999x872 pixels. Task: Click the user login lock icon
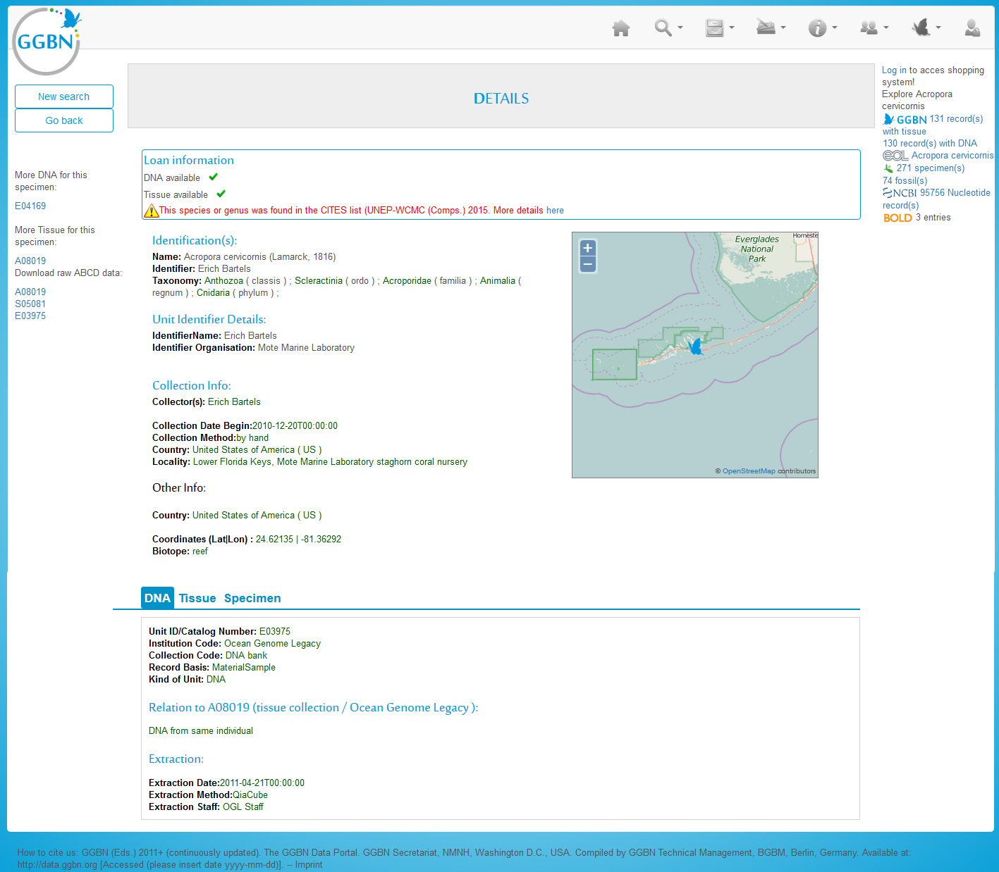click(x=972, y=28)
